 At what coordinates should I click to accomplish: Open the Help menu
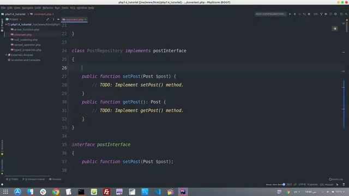point(91,8)
